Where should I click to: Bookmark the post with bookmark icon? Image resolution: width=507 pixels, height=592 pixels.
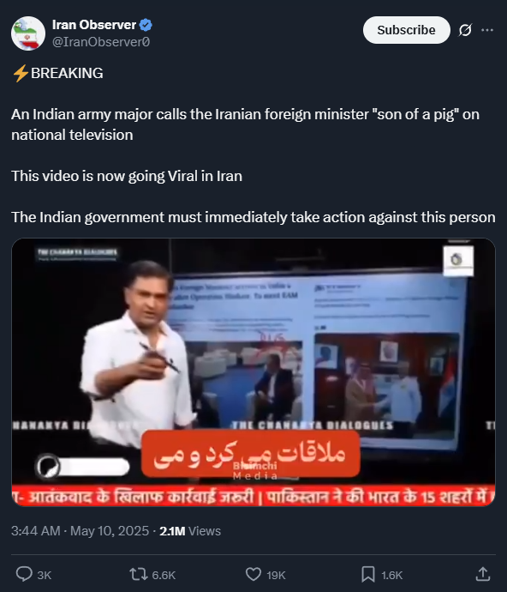click(x=368, y=574)
